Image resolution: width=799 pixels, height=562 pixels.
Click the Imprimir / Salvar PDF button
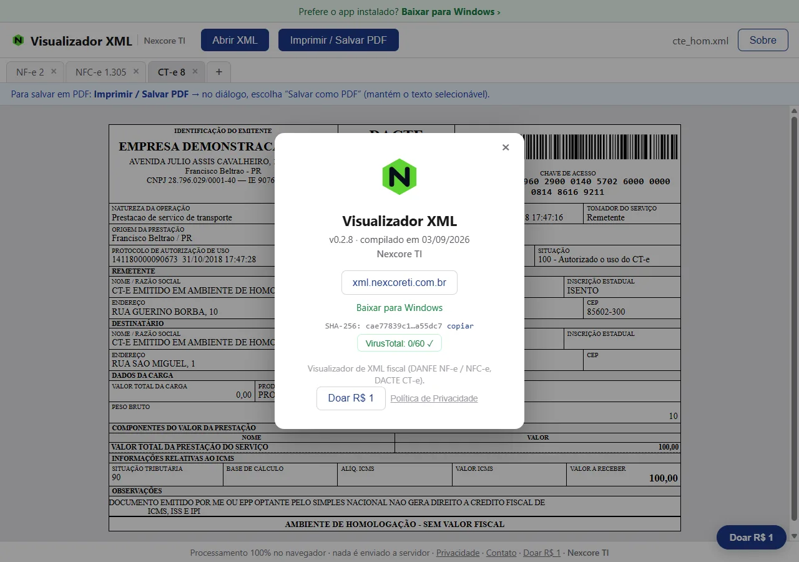338,40
